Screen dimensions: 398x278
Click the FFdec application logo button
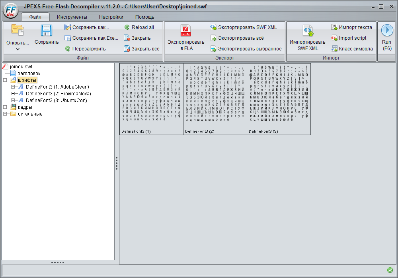[11, 11]
